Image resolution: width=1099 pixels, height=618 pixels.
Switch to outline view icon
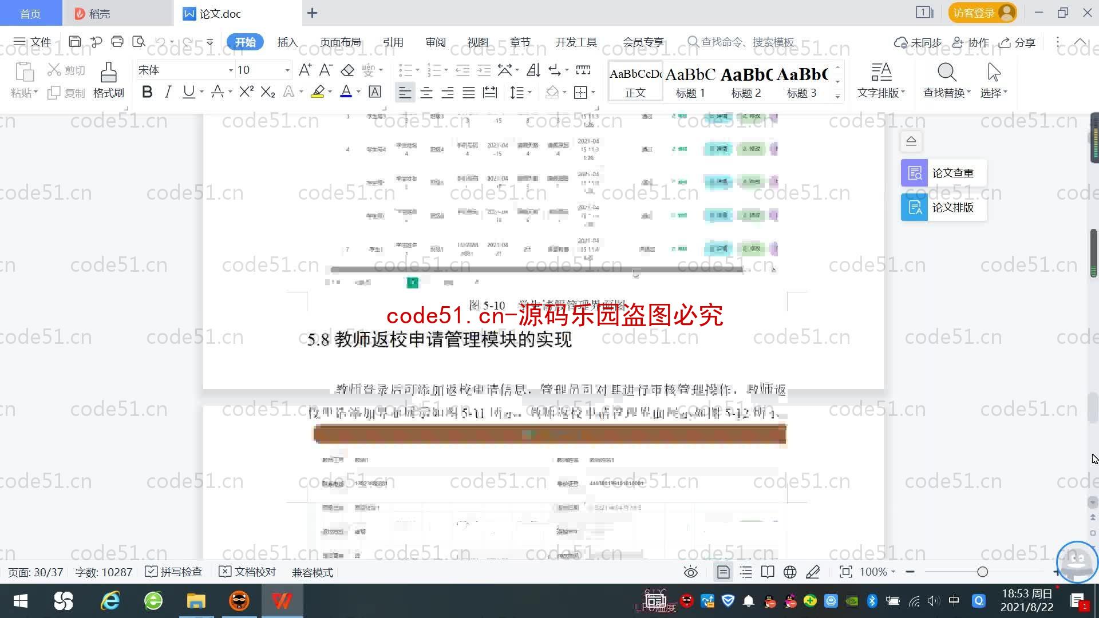(746, 572)
